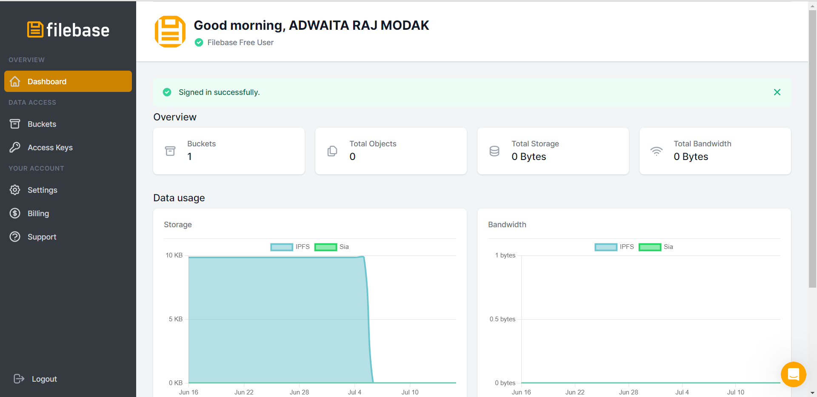Viewport: 817px width, 397px height.
Task: Open the Billing page
Action: 68,213
